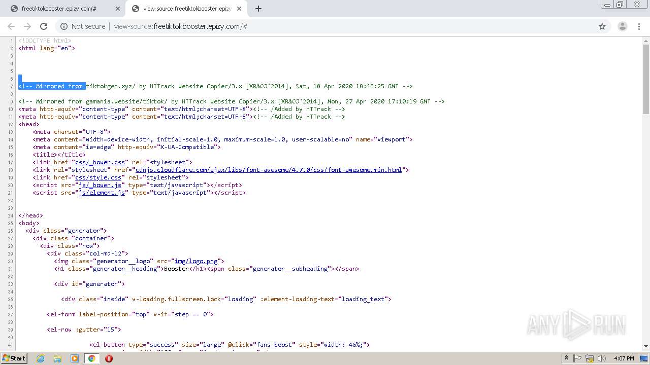Go back to the previous page
The image size is (650, 365).
pos(11,26)
